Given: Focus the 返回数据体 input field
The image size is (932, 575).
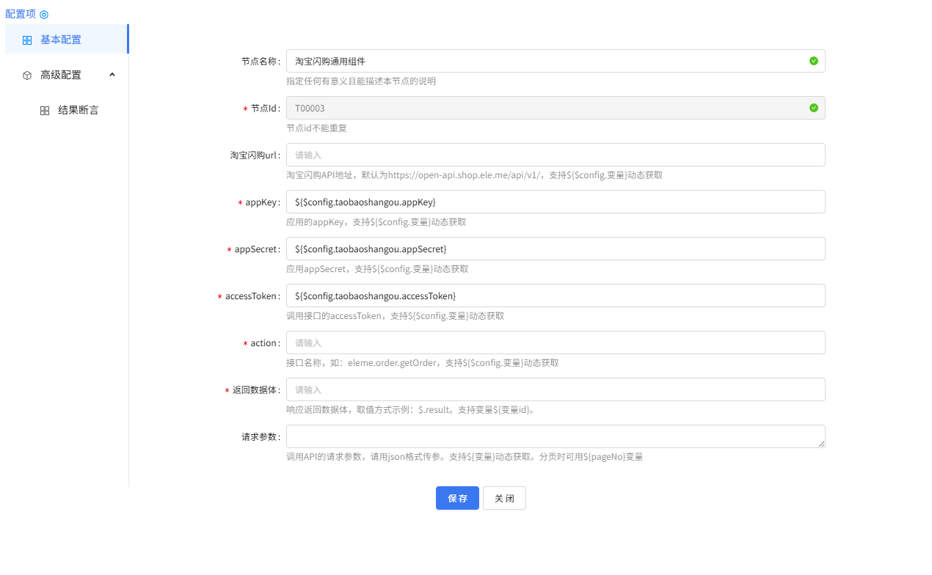Looking at the screenshot, I should 556,389.
